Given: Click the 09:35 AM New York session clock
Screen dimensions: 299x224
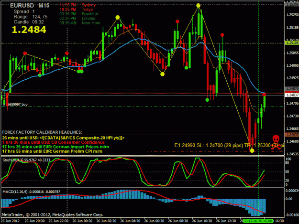Looking at the screenshot, I should tap(80, 23).
